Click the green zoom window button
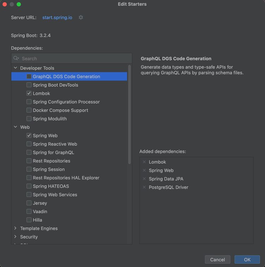The width and height of the screenshot is (265, 267). pos(19,4)
